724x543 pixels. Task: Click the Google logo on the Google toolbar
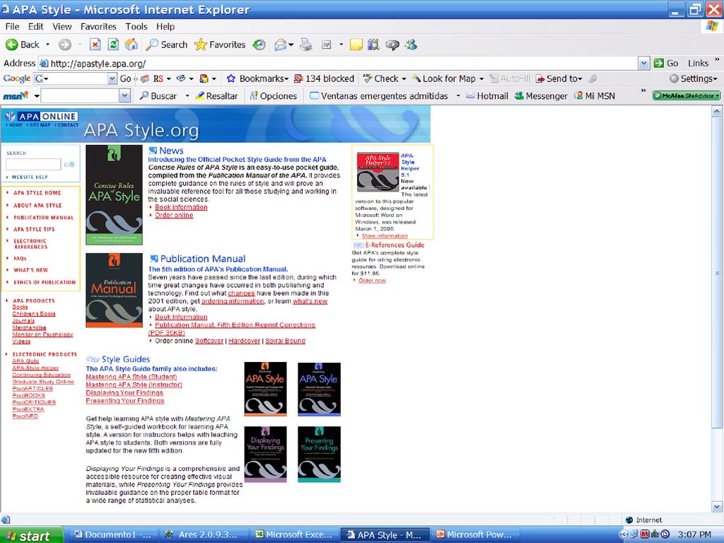(x=17, y=78)
